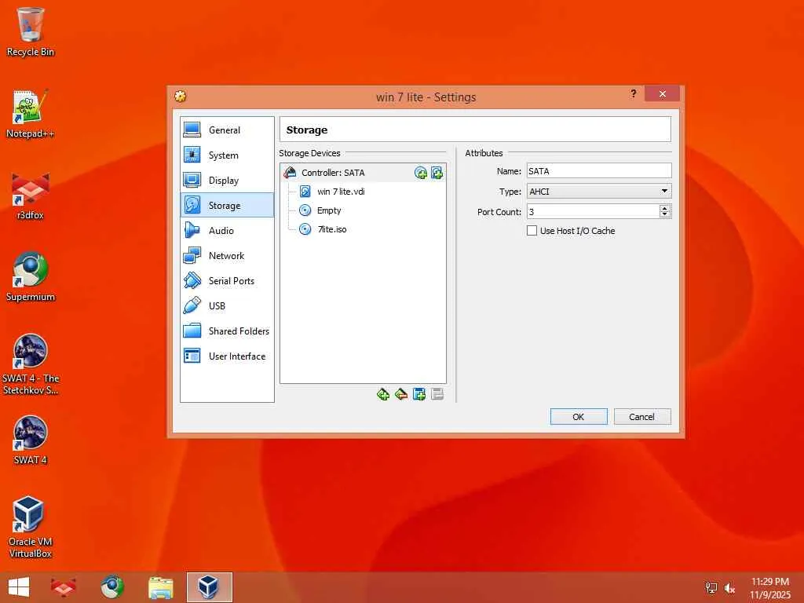The width and height of the screenshot is (804, 603).
Task: Open the System settings category
Action: pos(227,155)
